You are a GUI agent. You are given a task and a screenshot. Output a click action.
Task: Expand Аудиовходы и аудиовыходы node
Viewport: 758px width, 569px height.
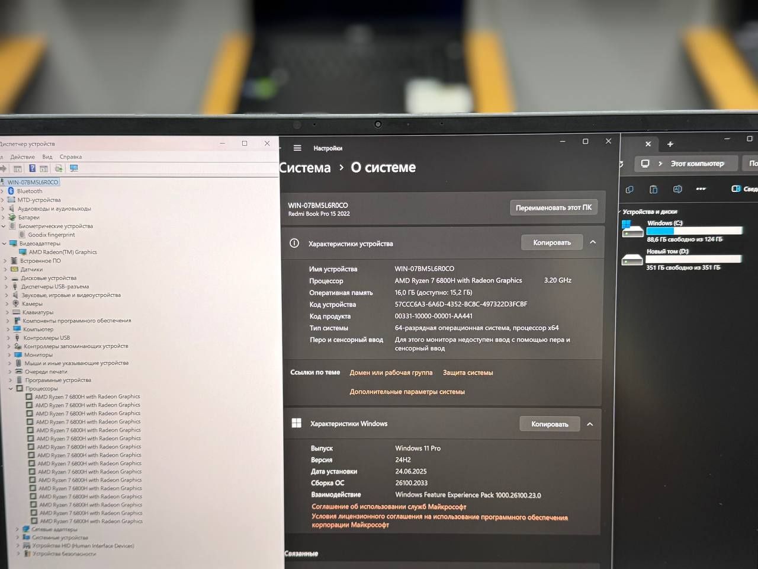coord(3,209)
